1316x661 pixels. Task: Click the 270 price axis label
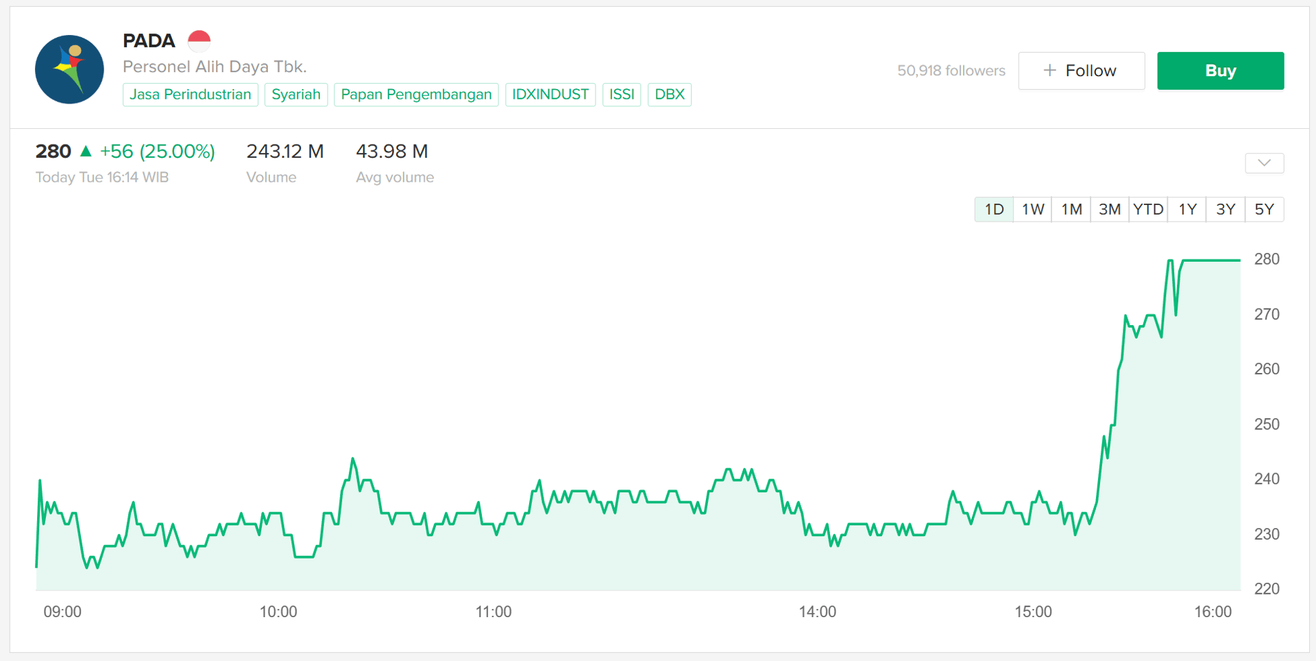[x=1267, y=314]
